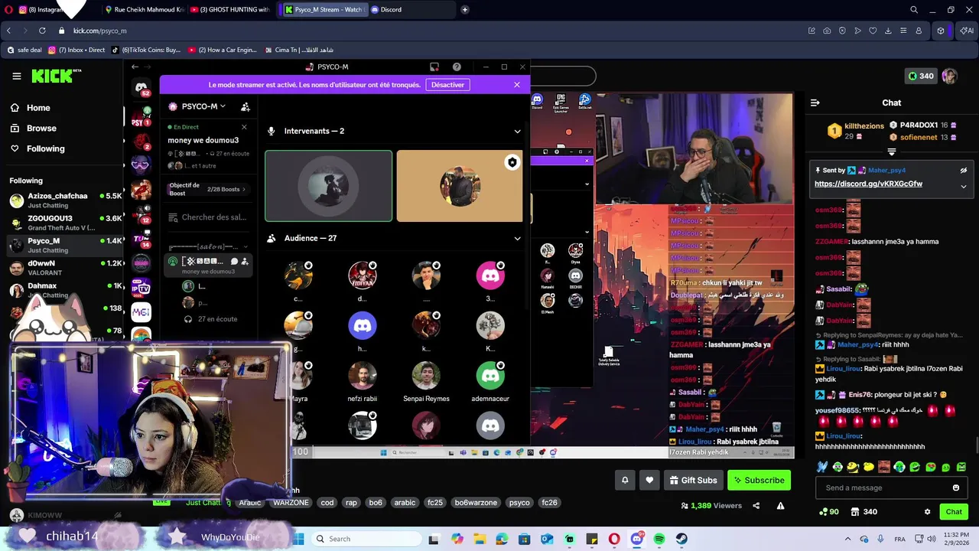This screenshot has width=979, height=551.
Task: Open Kick hamburger menu
Action: tap(16, 76)
